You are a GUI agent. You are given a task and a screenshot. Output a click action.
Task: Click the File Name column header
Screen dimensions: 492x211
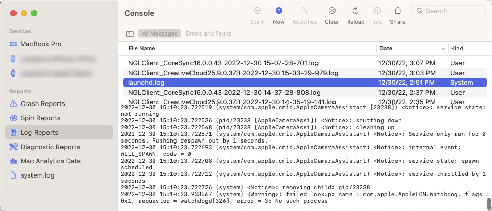click(x=141, y=48)
